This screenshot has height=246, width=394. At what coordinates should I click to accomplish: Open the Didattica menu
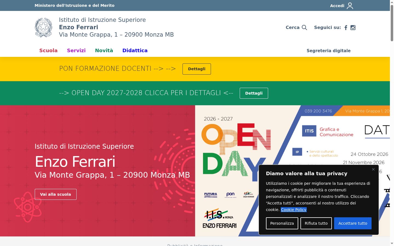(x=135, y=51)
